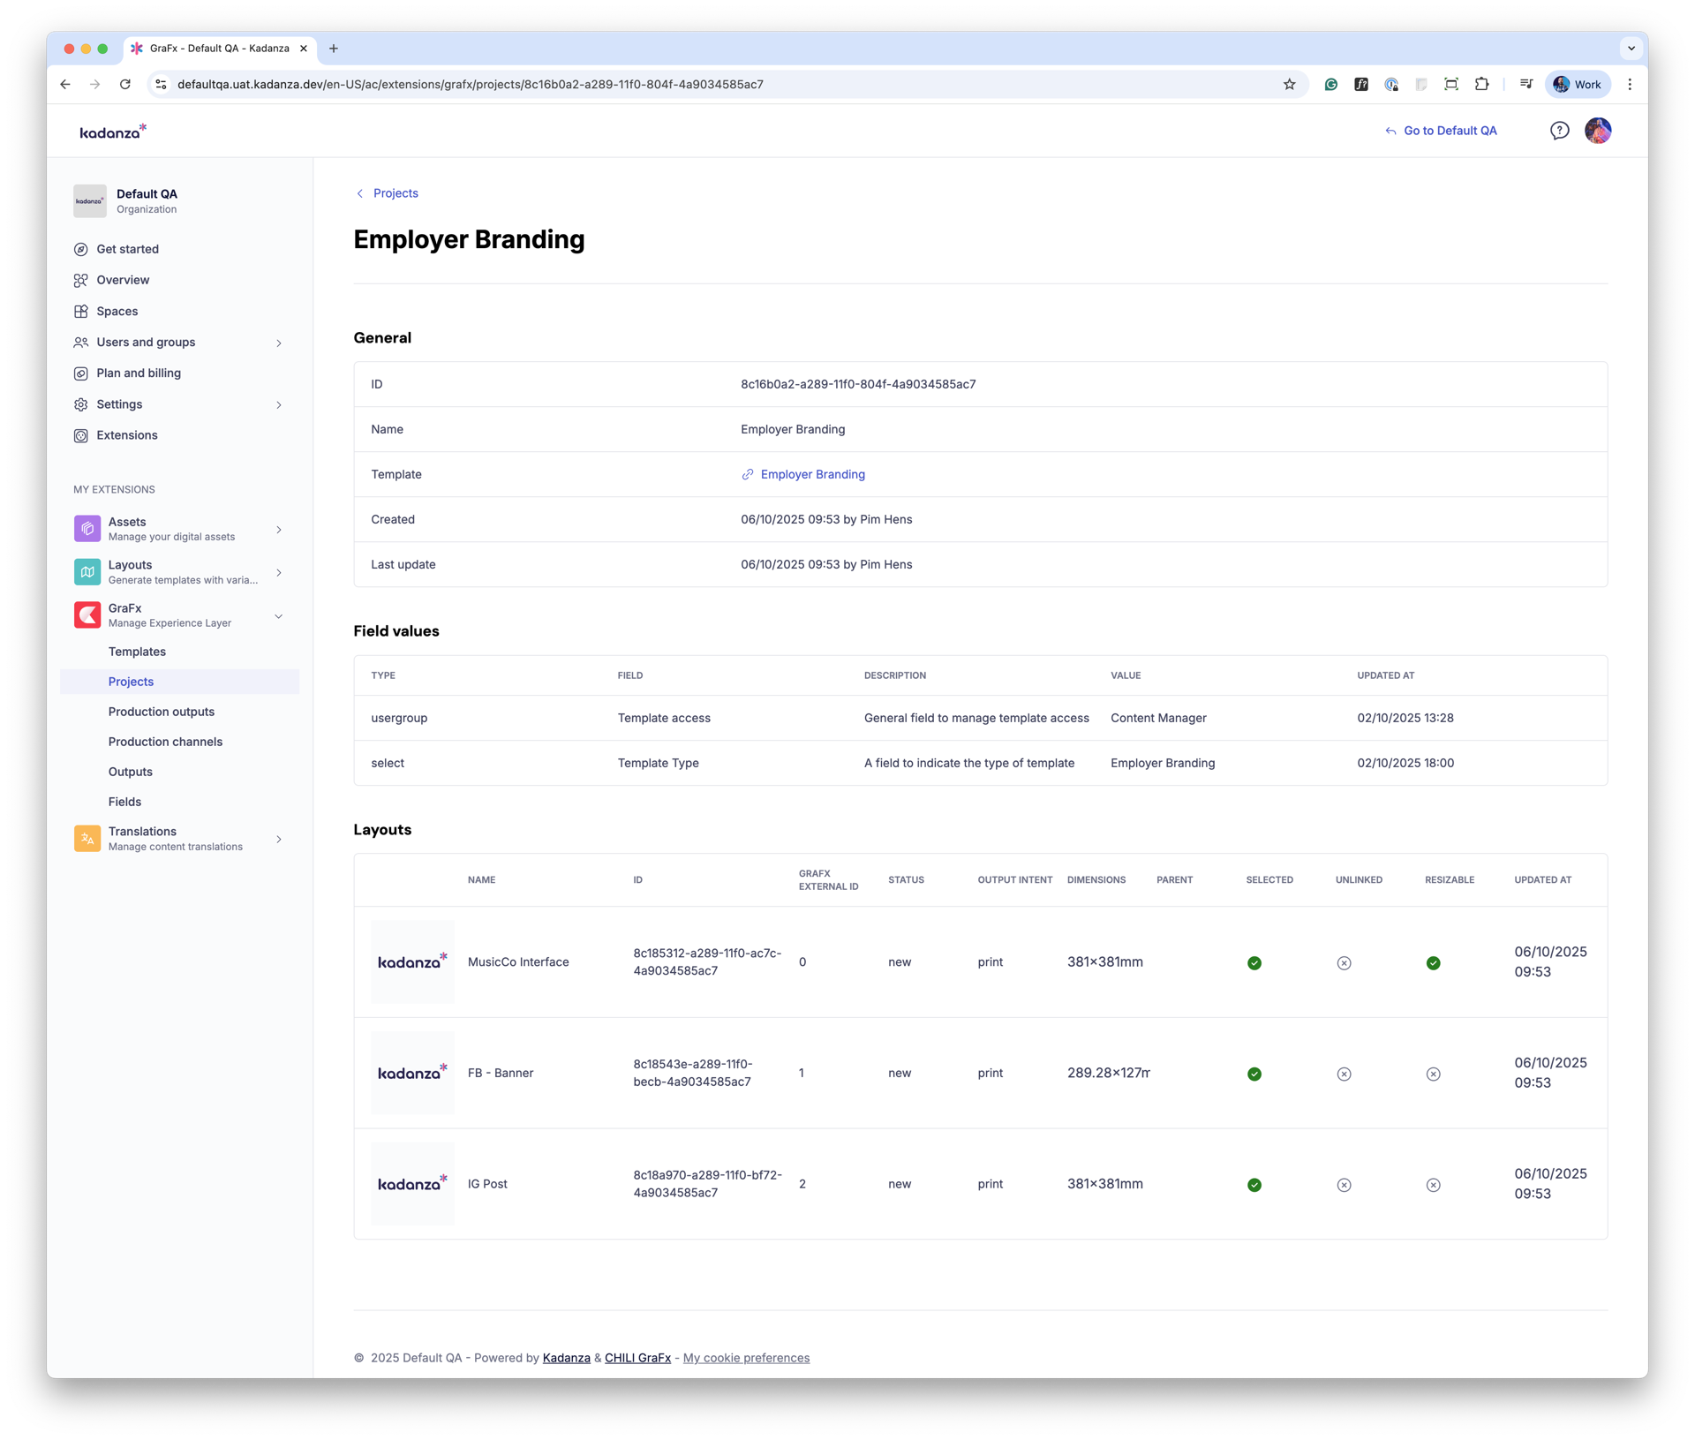
Task: Click back to Projects breadcrumb
Action: (394, 193)
